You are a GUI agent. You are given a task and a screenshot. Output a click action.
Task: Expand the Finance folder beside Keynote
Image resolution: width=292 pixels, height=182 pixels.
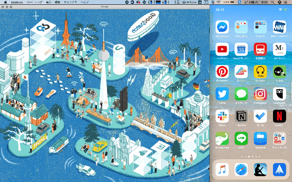click(x=279, y=138)
